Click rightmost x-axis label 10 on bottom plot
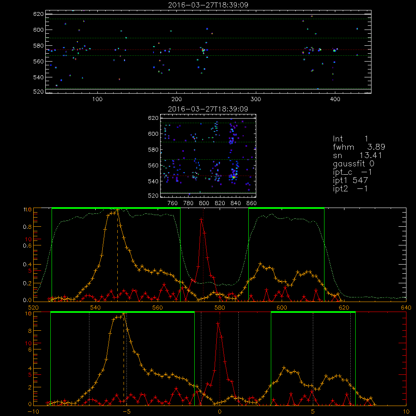This screenshot has width=416, height=416. coord(406,411)
